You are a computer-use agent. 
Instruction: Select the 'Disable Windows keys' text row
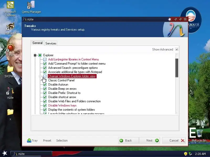click(x=62, y=105)
